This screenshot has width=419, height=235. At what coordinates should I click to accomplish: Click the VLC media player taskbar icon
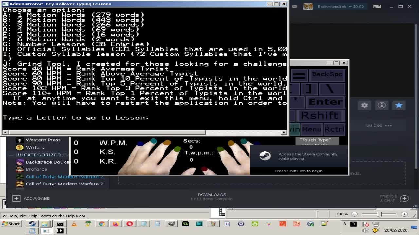click(x=74, y=224)
